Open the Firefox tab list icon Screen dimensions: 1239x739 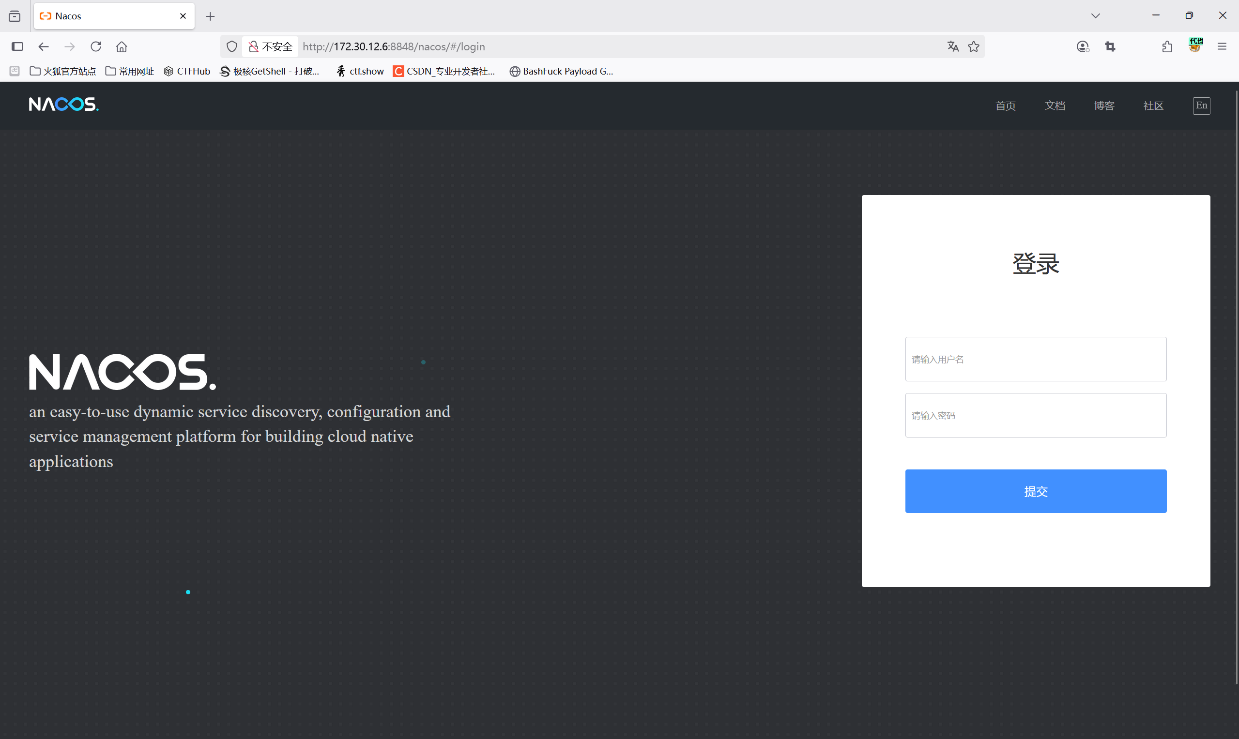[x=15, y=16]
